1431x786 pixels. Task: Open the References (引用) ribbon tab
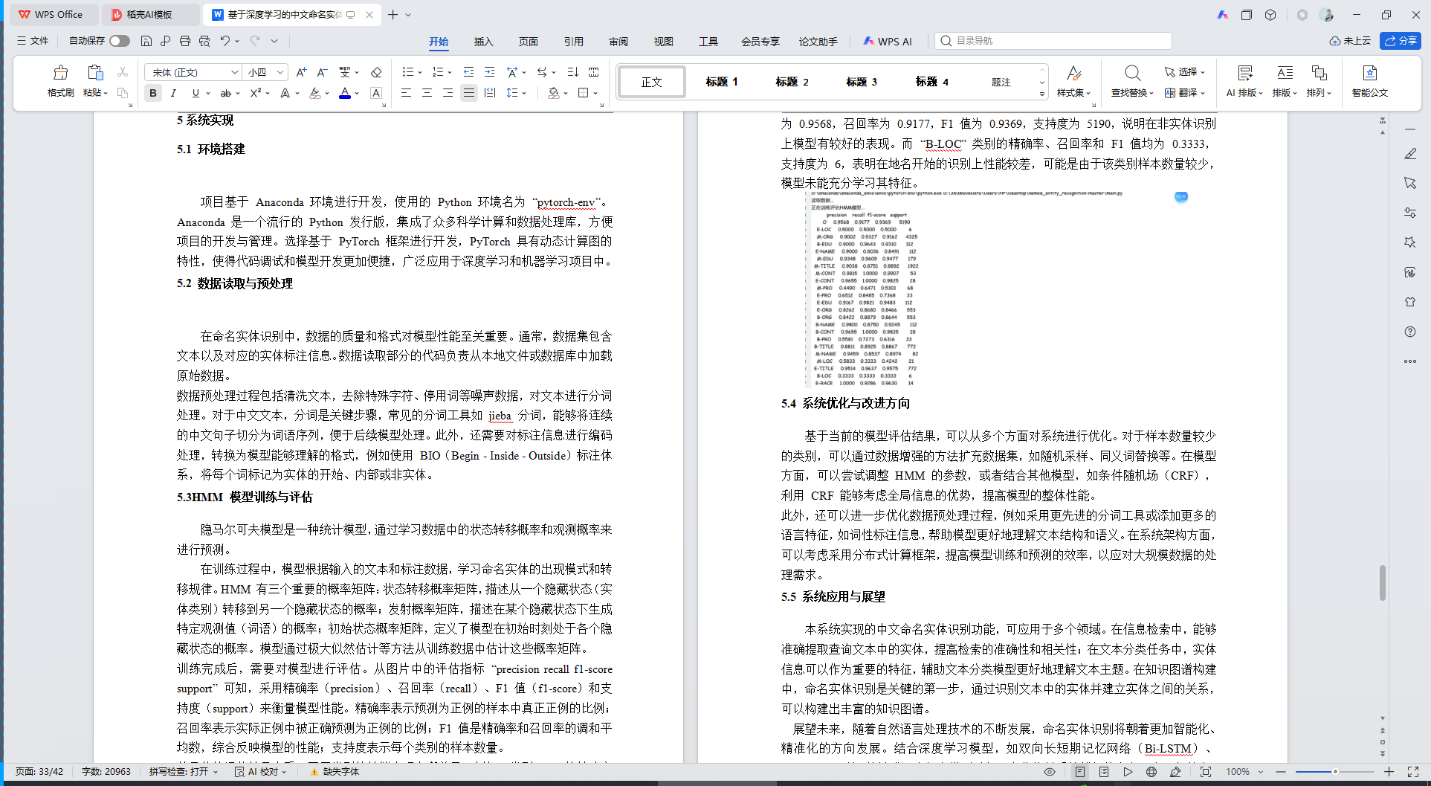(574, 42)
